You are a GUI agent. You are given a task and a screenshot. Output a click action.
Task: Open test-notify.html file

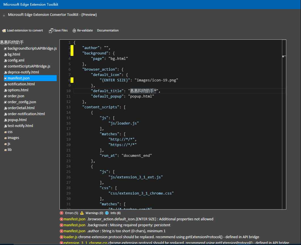tap(20, 126)
